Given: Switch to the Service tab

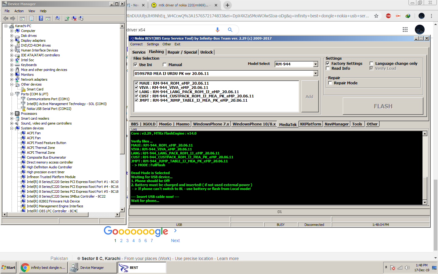Looking at the screenshot, I should pyautogui.click(x=139, y=52).
